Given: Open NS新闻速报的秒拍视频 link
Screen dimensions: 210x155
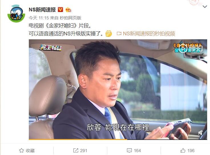Looking at the screenshot, I should (149, 33).
